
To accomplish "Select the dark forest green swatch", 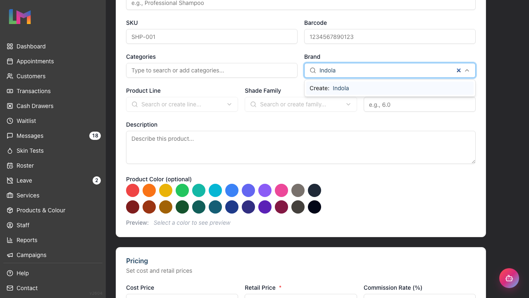I will pos(182,207).
